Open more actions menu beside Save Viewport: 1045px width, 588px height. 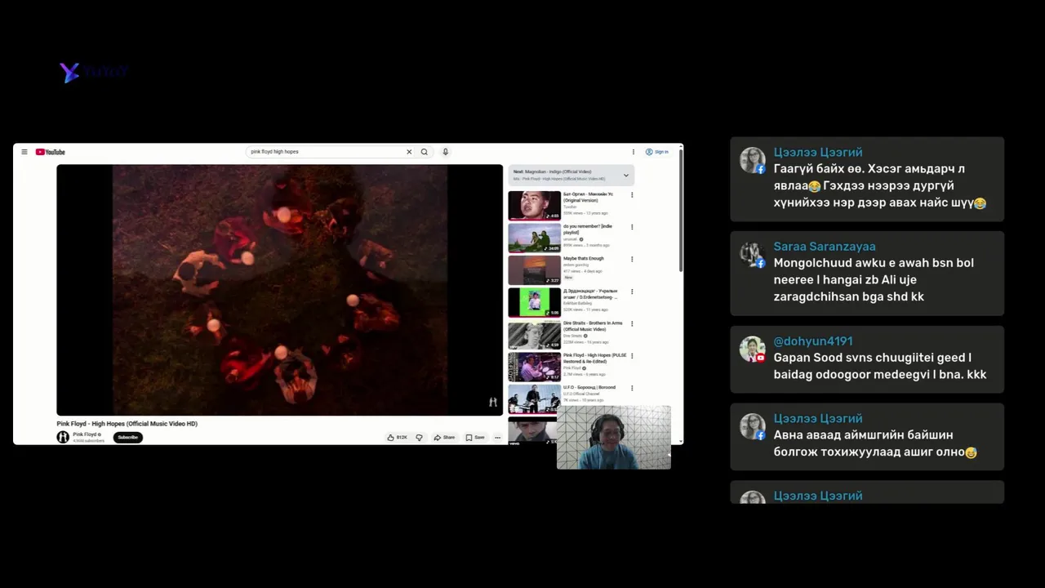pyautogui.click(x=497, y=438)
